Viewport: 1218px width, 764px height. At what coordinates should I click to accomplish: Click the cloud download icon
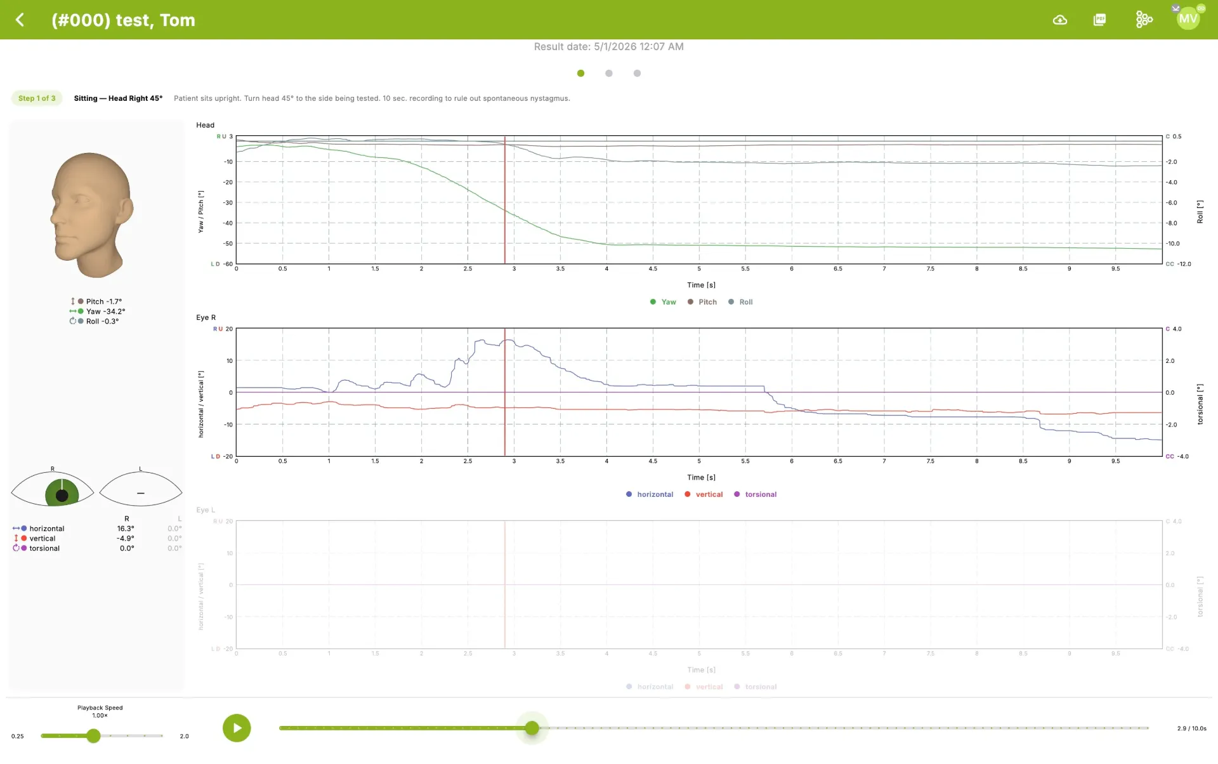click(1060, 20)
